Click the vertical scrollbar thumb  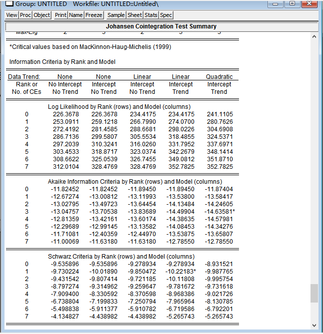point(314,293)
